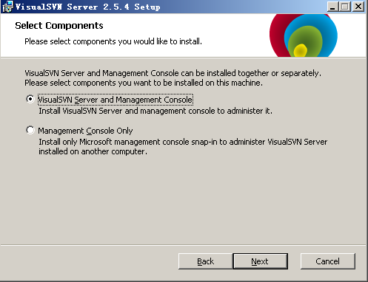Image resolution: width=368 pixels, height=282 pixels.
Task: Select VisualSVN Server and Management Console radio
Action: [30, 99]
